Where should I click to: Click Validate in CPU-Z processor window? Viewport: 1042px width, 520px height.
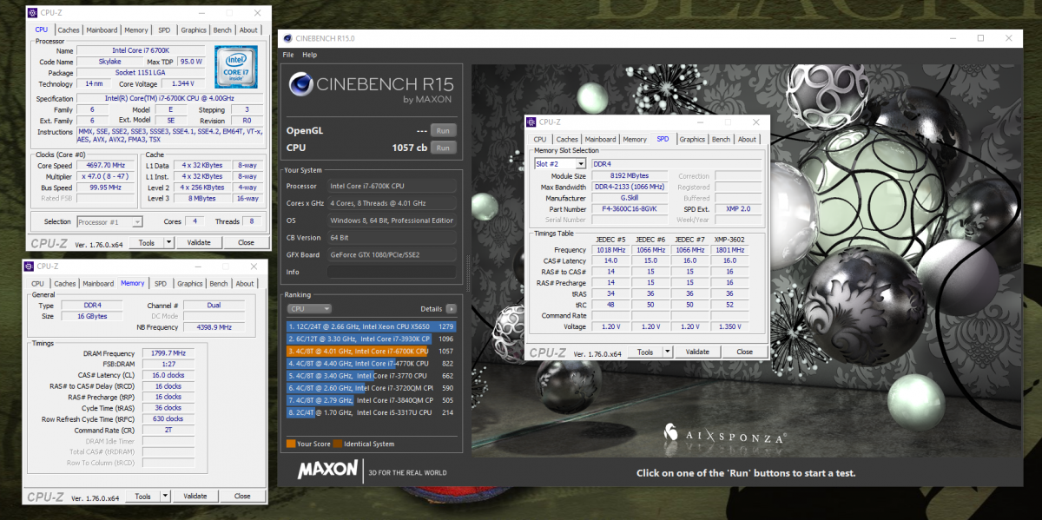(198, 243)
